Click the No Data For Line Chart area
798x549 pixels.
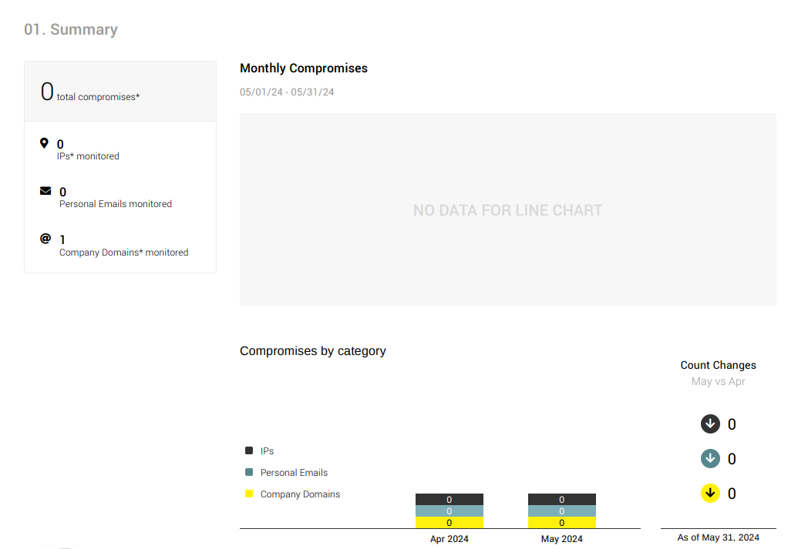point(507,210)
